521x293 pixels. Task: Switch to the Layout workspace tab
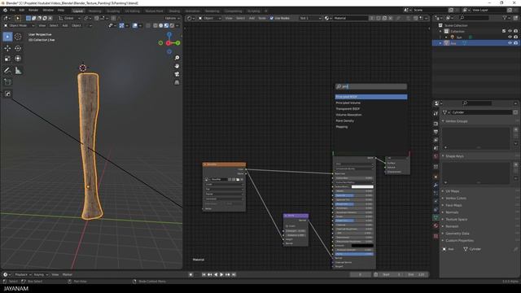[78, 11]
